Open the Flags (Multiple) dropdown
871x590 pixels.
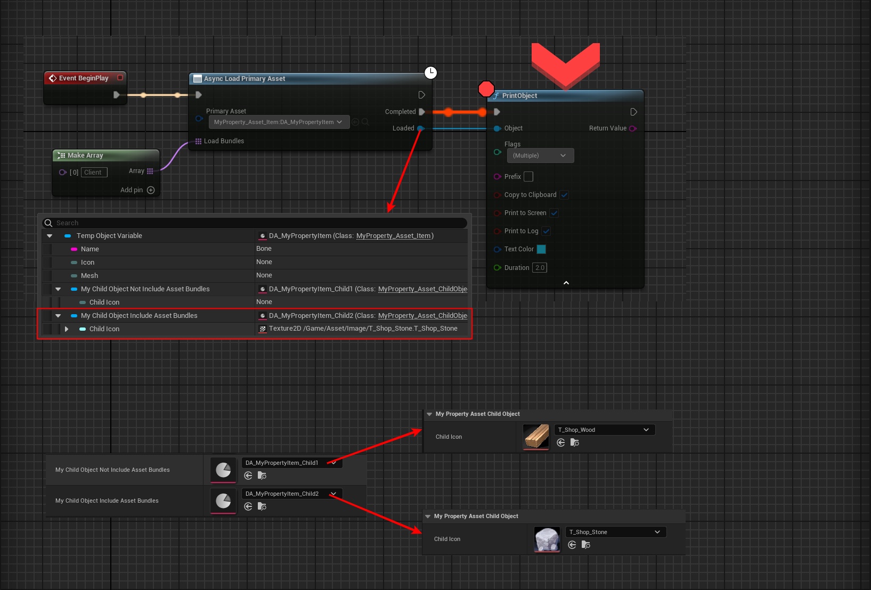click(540, 155)
